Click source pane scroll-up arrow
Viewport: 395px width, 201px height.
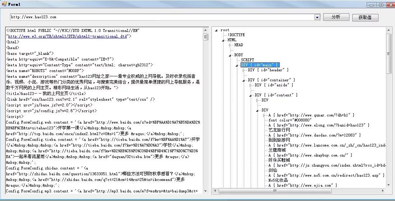coord(205,30)
